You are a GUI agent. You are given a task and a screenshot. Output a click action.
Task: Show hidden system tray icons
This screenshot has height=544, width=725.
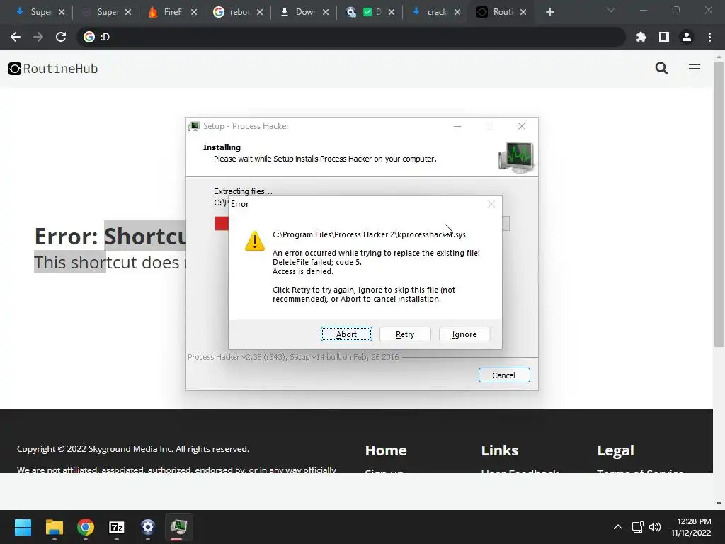point(617,527)
